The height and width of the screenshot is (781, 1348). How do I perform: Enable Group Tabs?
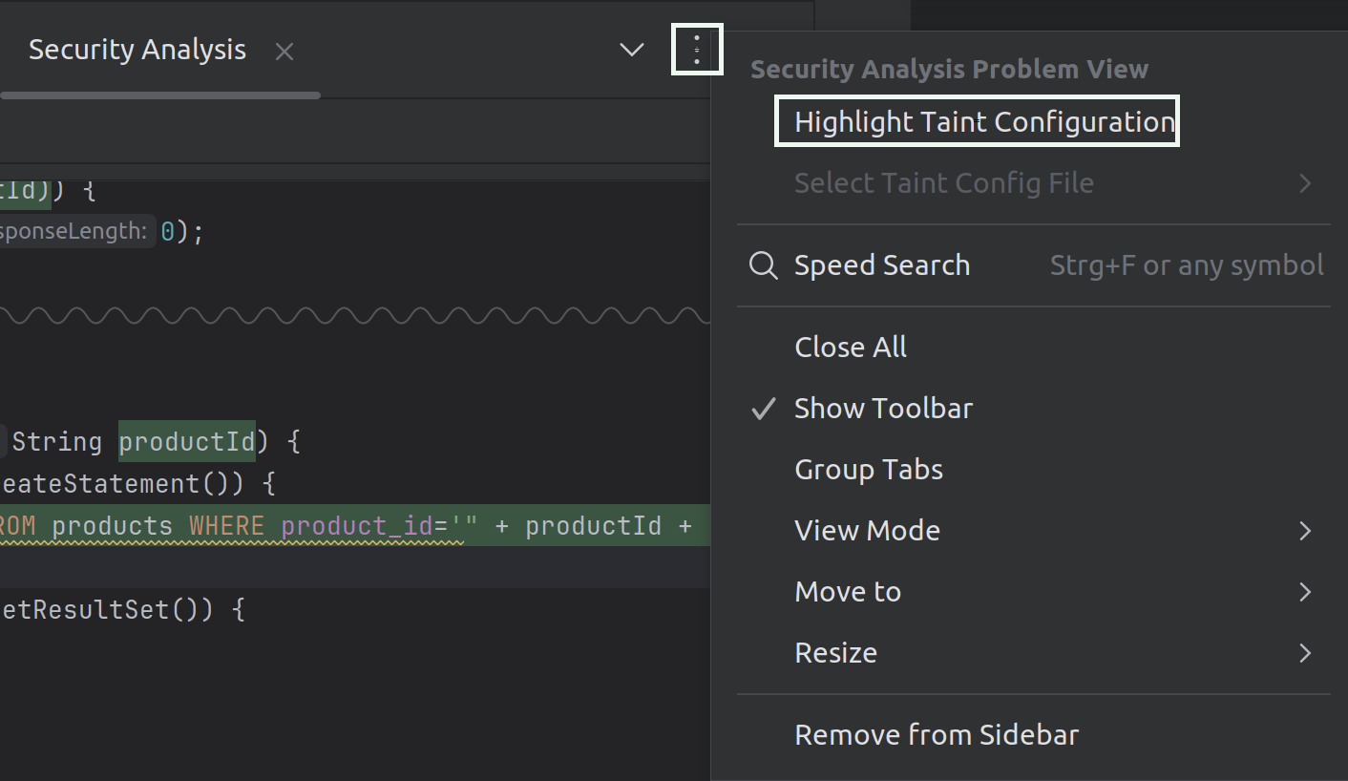pyautogui.click(x=868, y=469)
